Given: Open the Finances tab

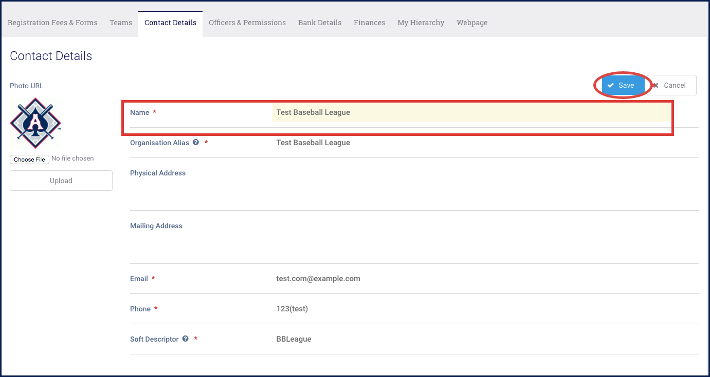Looking at the screenshot, I should tap(369, 23).
